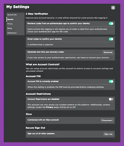The image size is (124, 146).
Task: Click the 'Account Restrictions' section heading
Action: click(x=38, y=94)
